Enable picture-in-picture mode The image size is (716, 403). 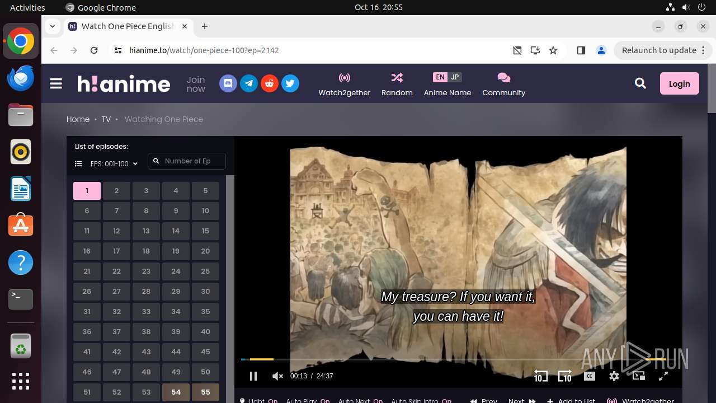[x=639, y=376]
